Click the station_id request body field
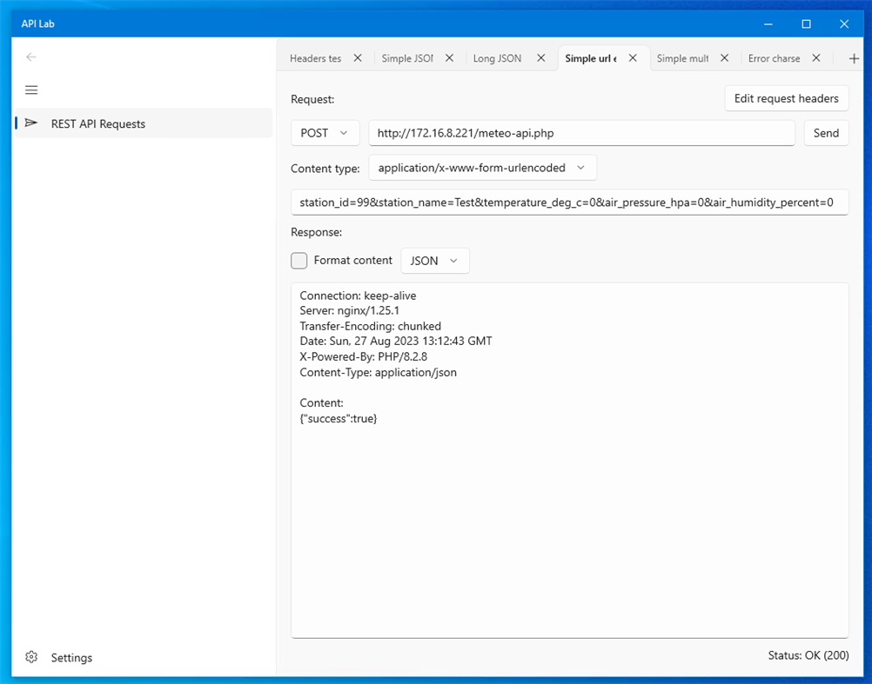 coord(570,202)
